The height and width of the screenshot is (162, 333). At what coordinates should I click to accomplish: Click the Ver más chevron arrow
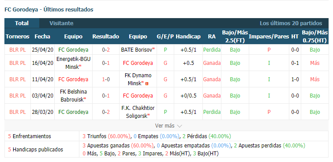(x=180, y=126)
